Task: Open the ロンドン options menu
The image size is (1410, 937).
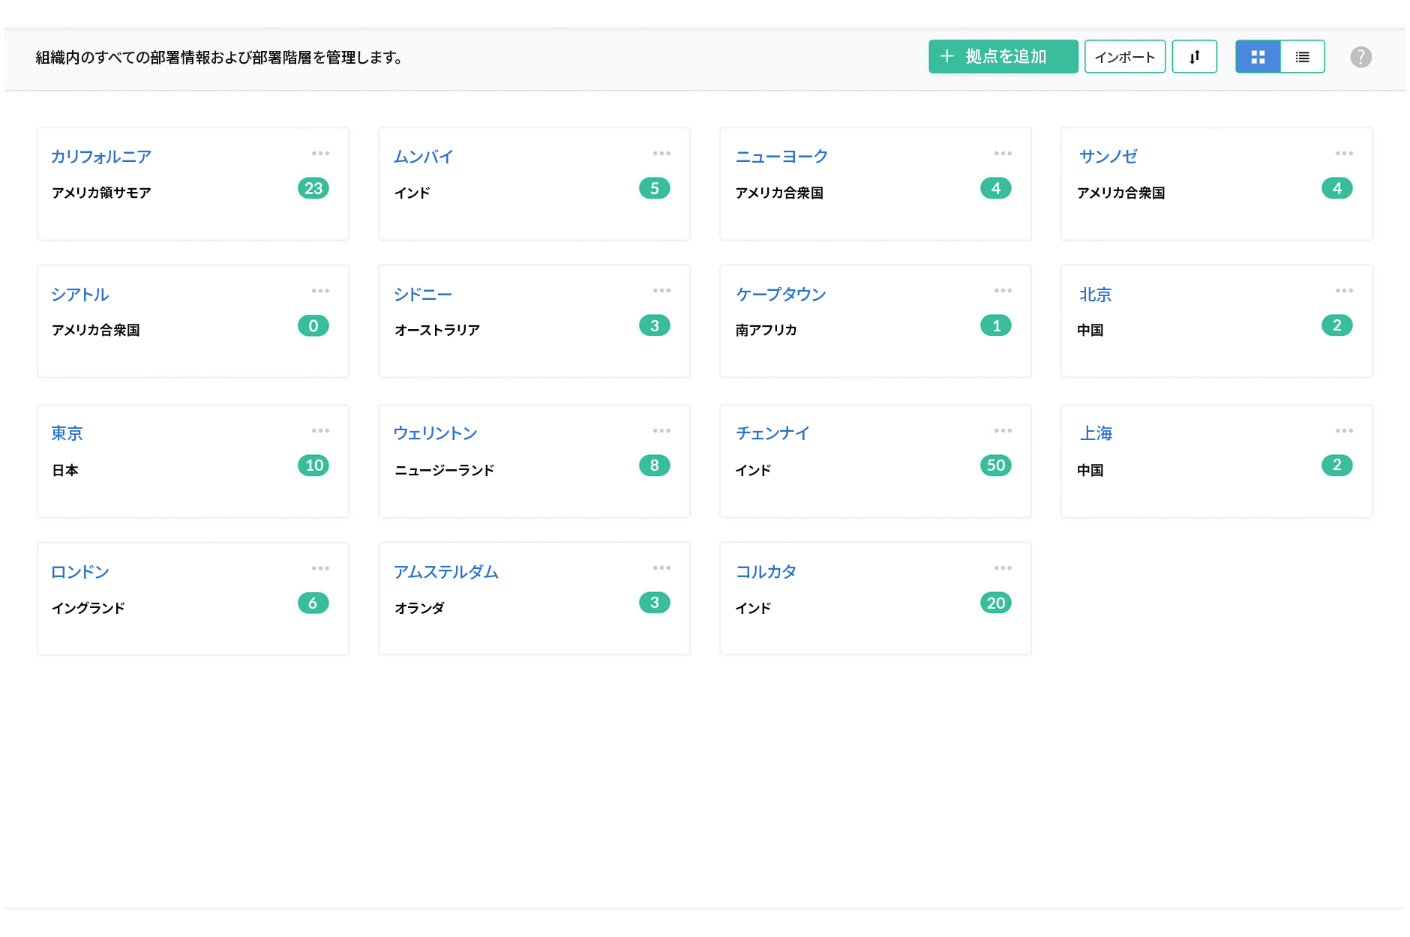Action: (321, 568)
